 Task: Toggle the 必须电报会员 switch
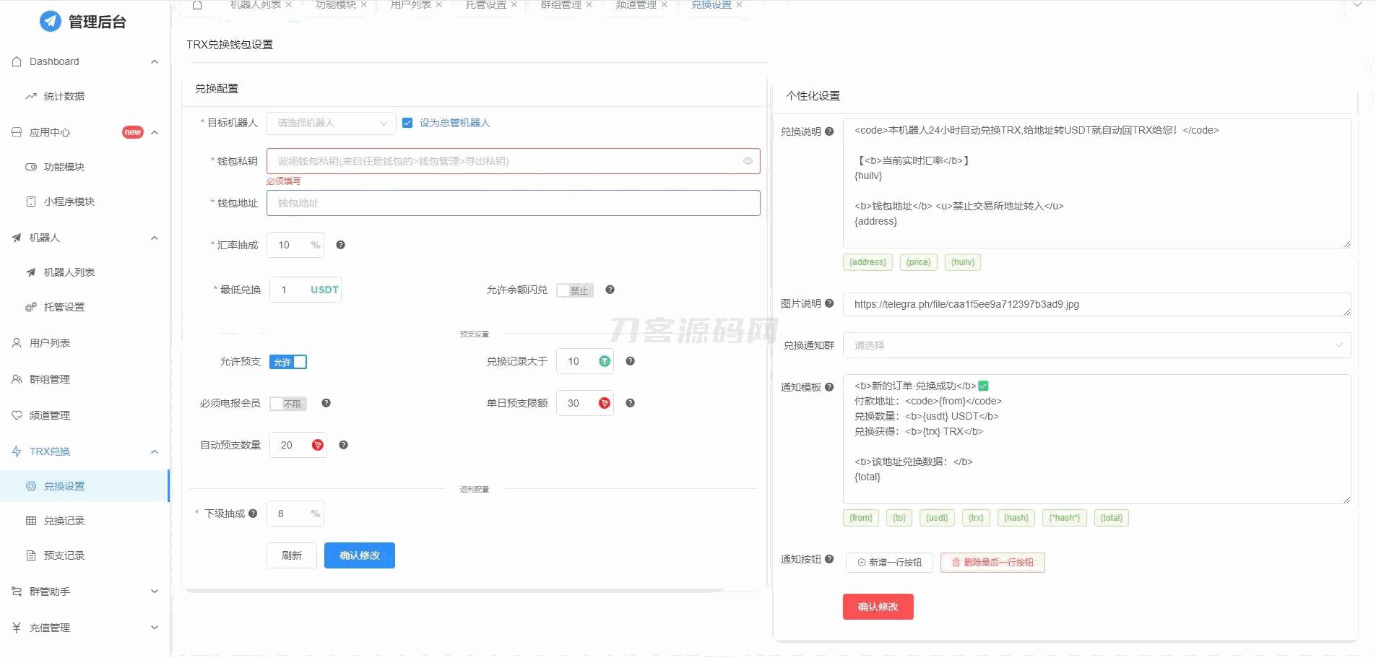pos(288,404)
